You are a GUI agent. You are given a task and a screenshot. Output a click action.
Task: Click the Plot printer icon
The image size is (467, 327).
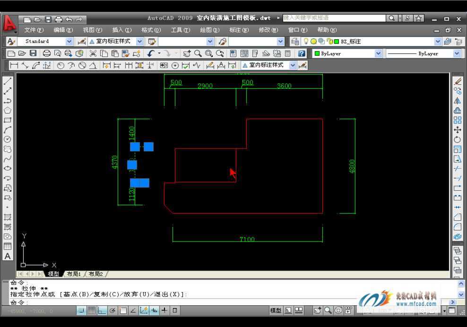point(46,53)
